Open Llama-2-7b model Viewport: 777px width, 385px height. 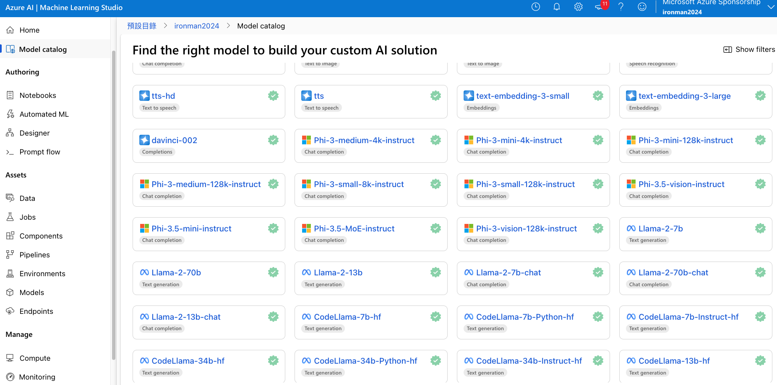(661, 228)
